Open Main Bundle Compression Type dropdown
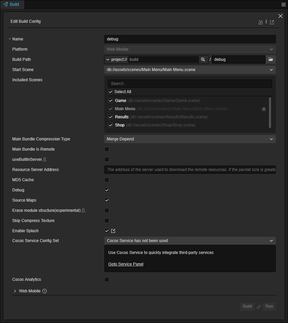Viewport: 288px width, 323px height. (x=190, y=139)
